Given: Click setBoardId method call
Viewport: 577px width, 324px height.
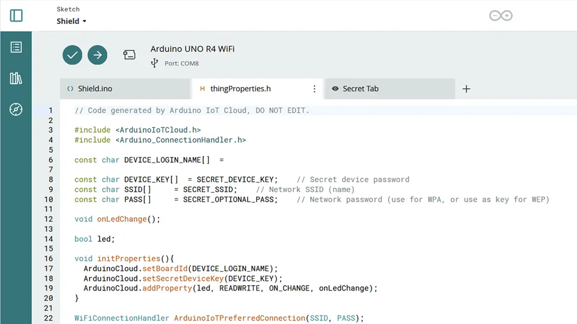Looking at the screenshot, I should 165,269.
